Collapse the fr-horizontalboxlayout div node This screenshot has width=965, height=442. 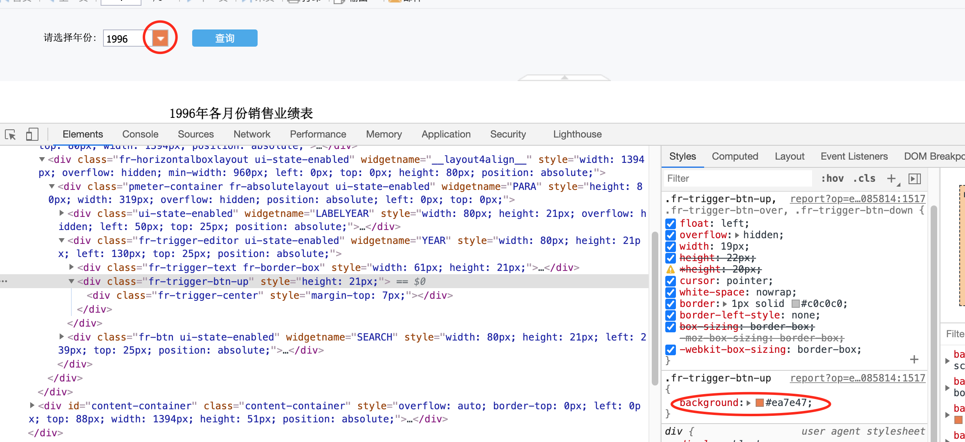[x=42, y=159]
